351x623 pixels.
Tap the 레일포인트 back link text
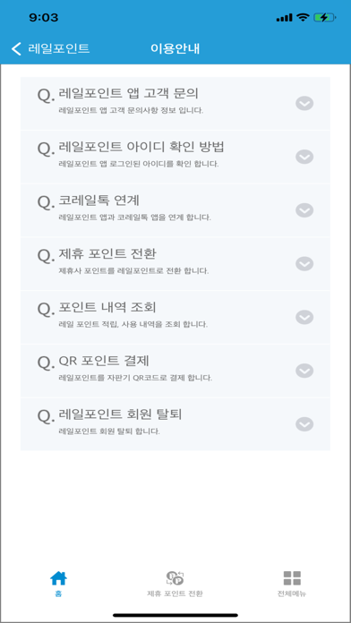(59, 48)
